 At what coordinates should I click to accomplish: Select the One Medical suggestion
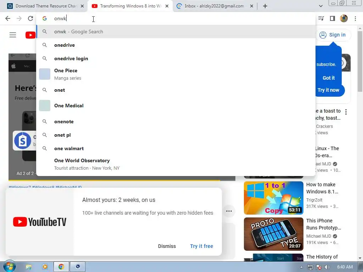coord(176,106)
